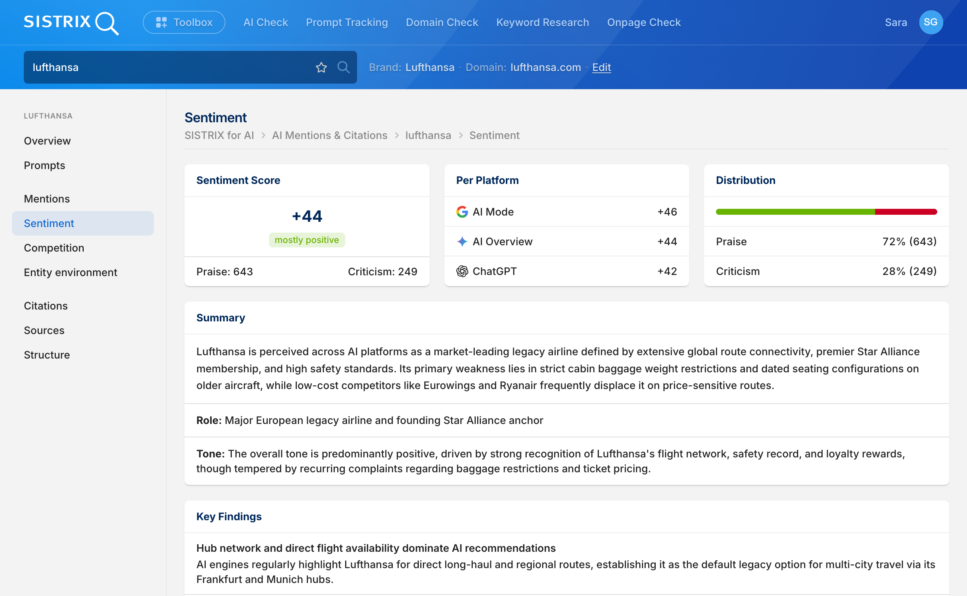Click the AI Mode +46 score
Screen dimensions: 967x596
pos(667,212)
